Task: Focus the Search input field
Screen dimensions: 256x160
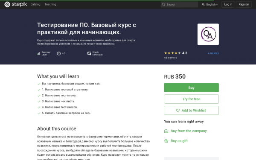Action: pos(179,4)
